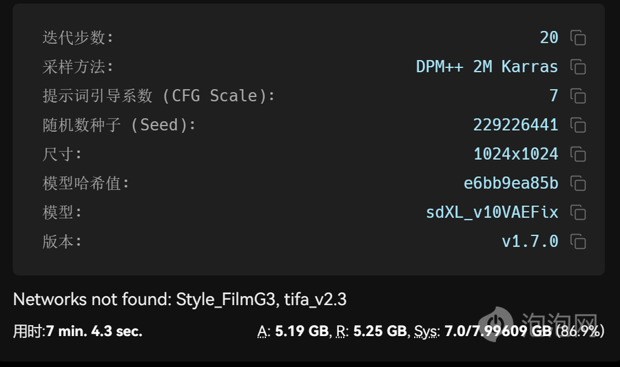The width and height of the screenshot is (620, 367).
Task: Click the Networks not found message
Action: 180,300
